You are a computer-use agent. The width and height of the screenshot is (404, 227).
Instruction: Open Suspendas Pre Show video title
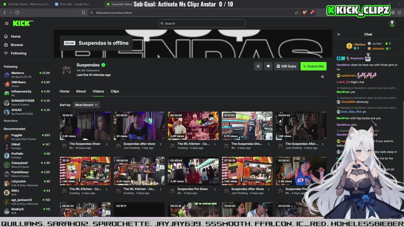193,189
